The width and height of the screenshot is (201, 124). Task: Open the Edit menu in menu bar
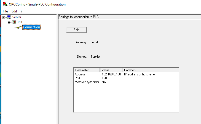point(14,11)
